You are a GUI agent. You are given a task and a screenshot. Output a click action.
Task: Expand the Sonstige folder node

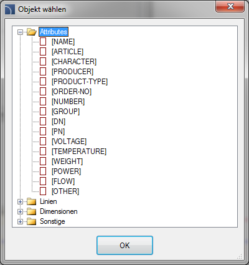click(20, 221)
